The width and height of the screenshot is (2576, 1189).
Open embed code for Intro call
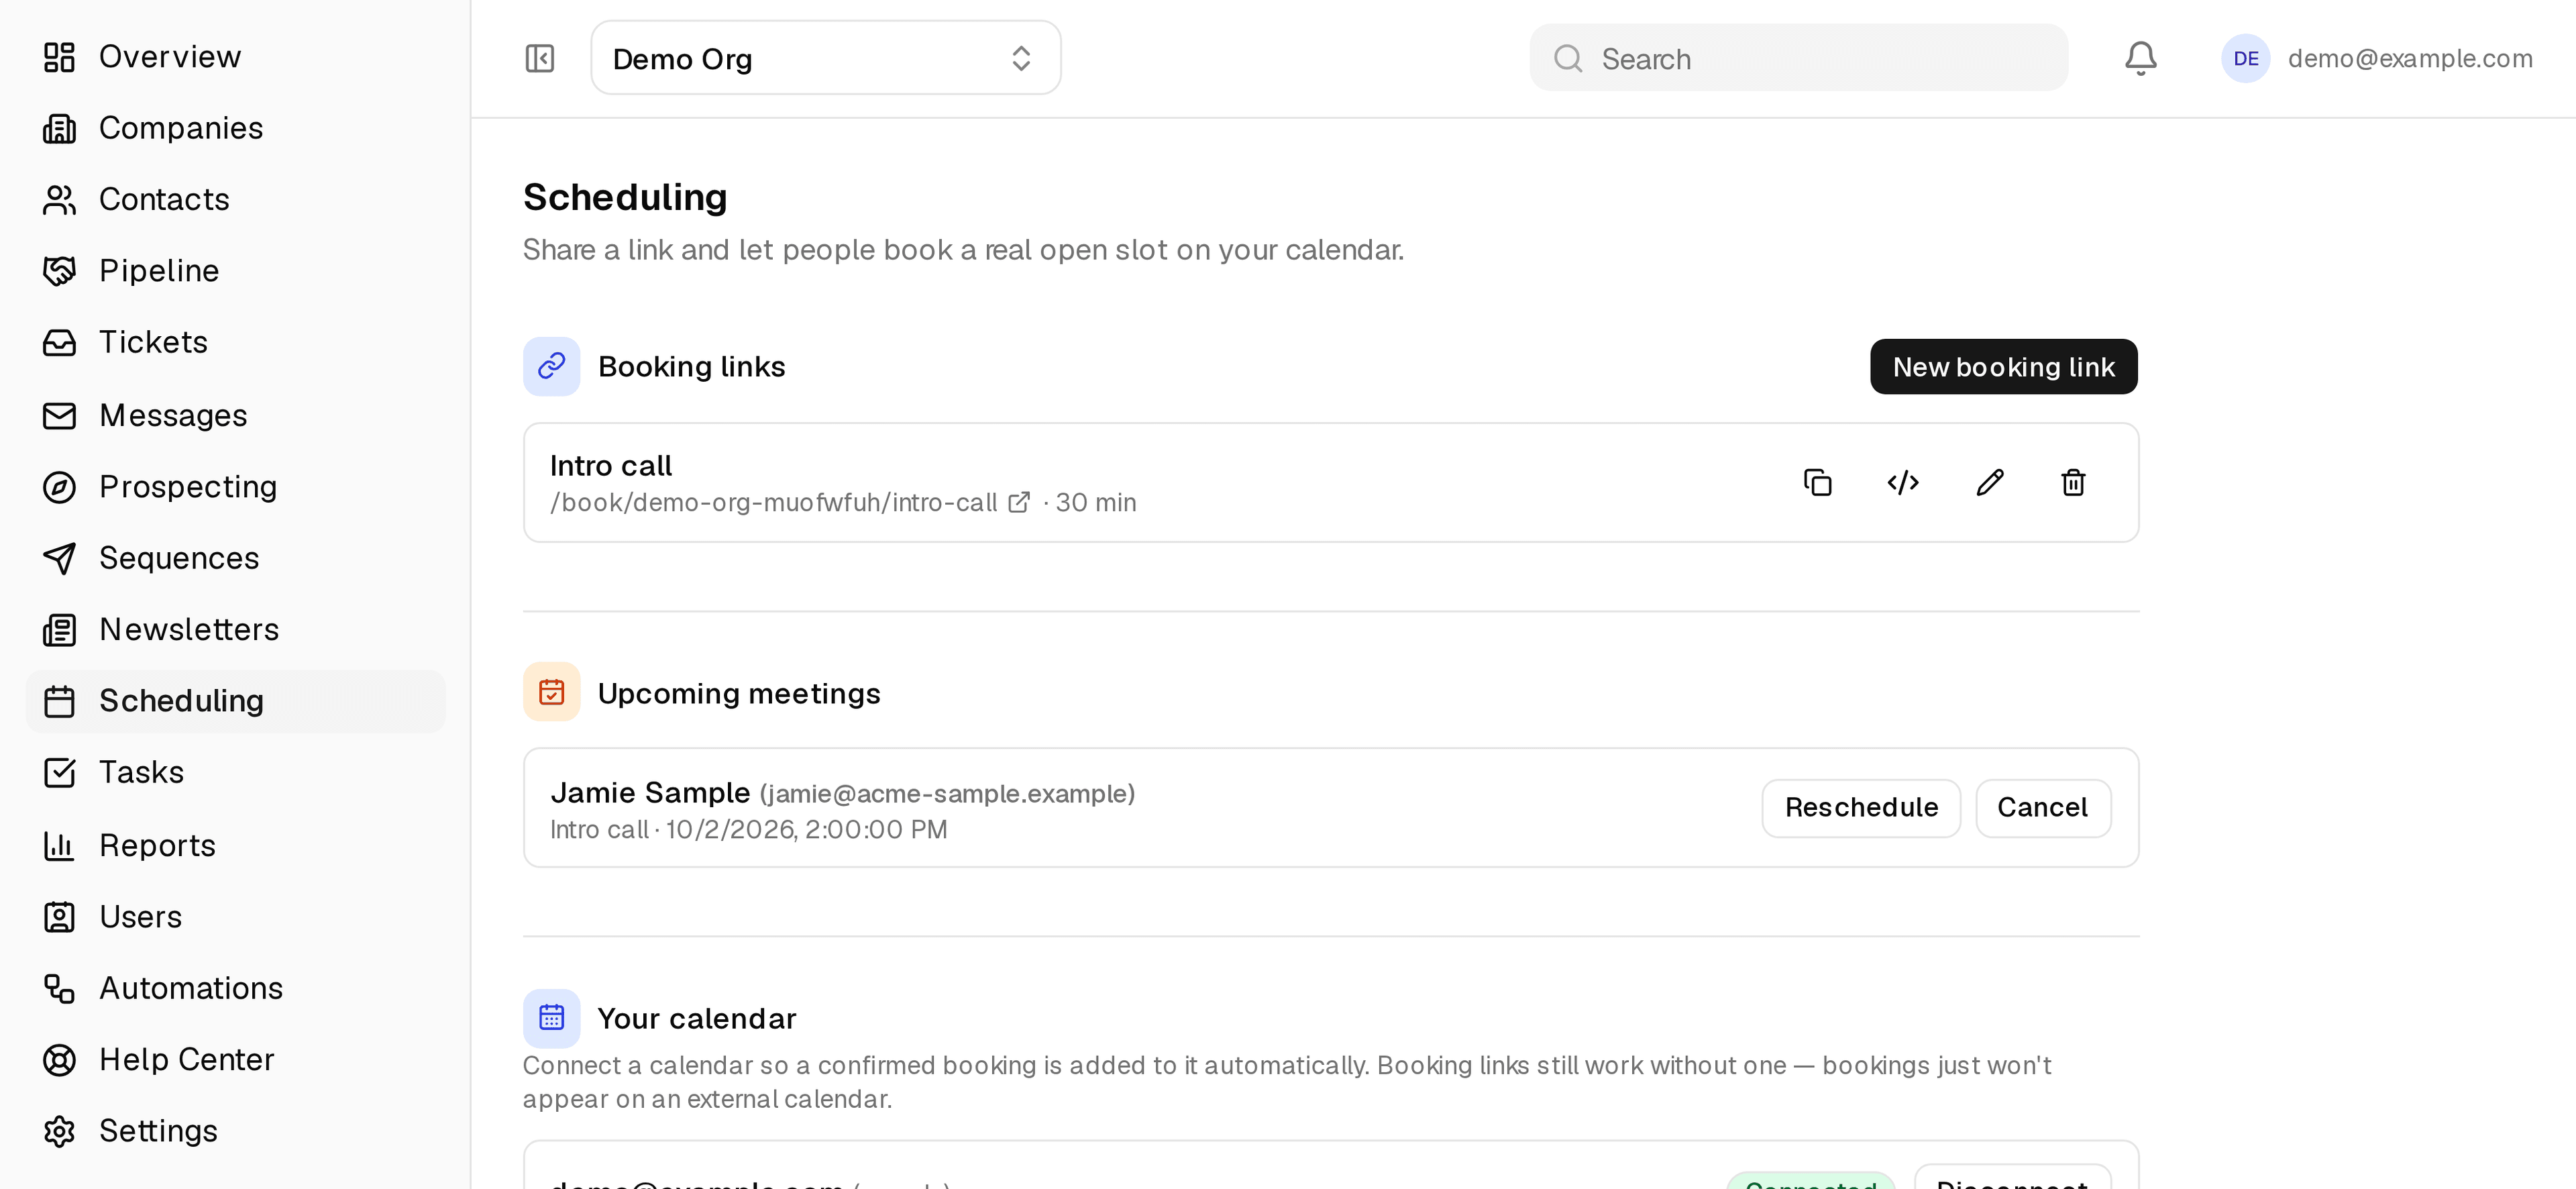point(1903,483)
